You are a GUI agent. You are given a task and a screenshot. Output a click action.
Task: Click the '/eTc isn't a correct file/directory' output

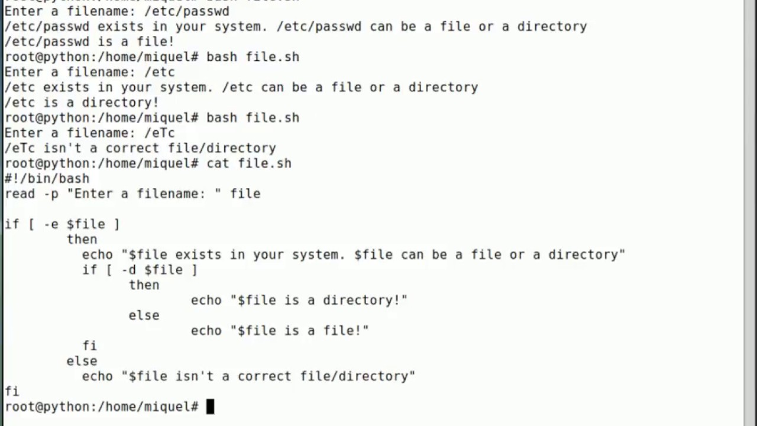click(140, 149)
